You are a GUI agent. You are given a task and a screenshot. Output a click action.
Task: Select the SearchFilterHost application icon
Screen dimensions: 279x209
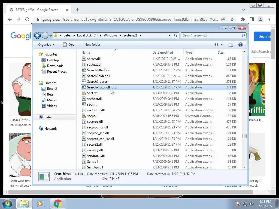[x=84, y=70]
